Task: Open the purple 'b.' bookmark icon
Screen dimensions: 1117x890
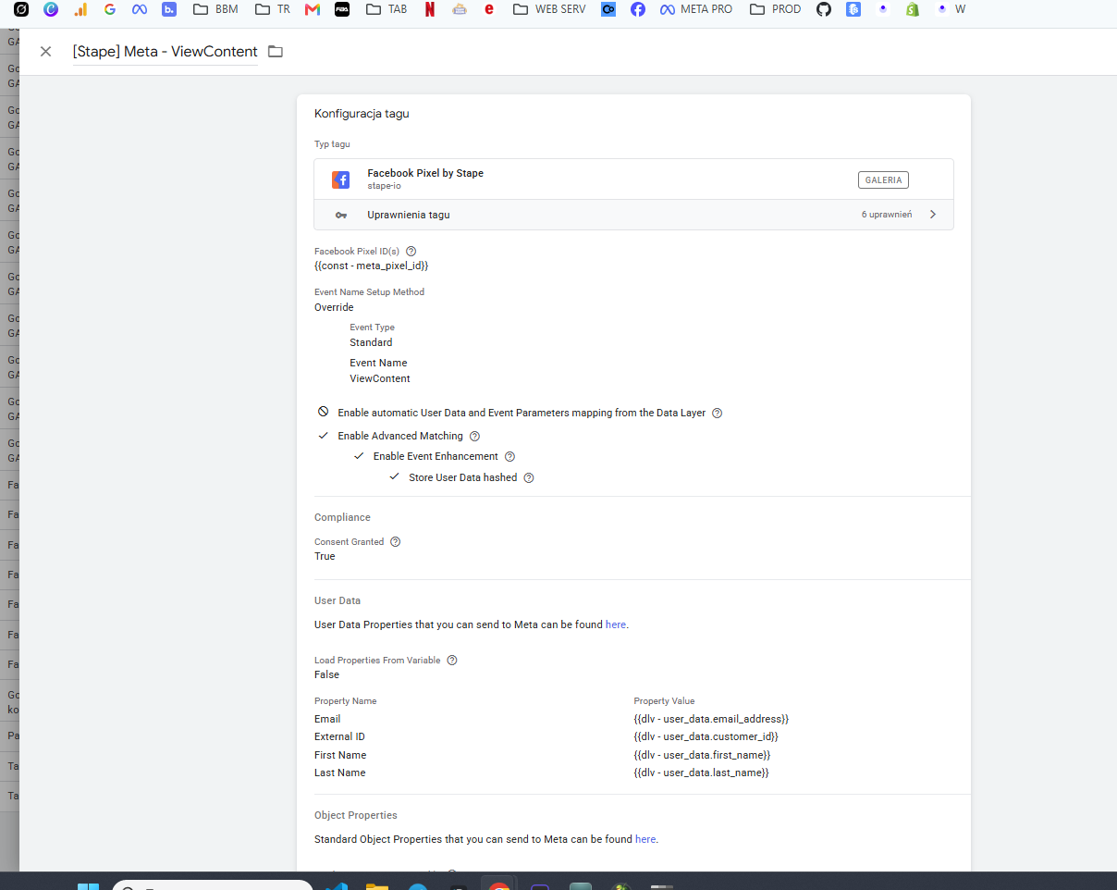Action: tap(169, 9)
